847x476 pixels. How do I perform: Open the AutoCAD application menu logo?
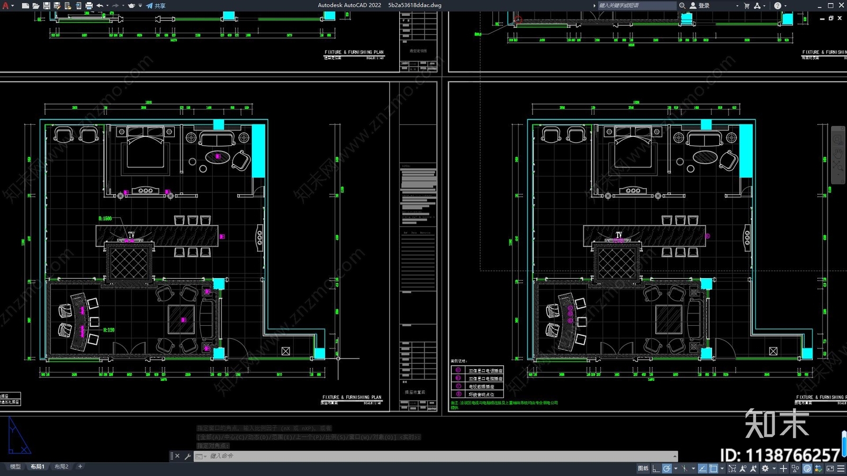[x=6, y=6]
